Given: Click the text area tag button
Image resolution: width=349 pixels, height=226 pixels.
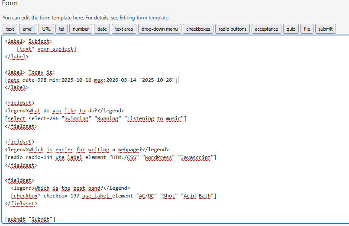Looking at the screenshot, I should click(x=124, y=29).
